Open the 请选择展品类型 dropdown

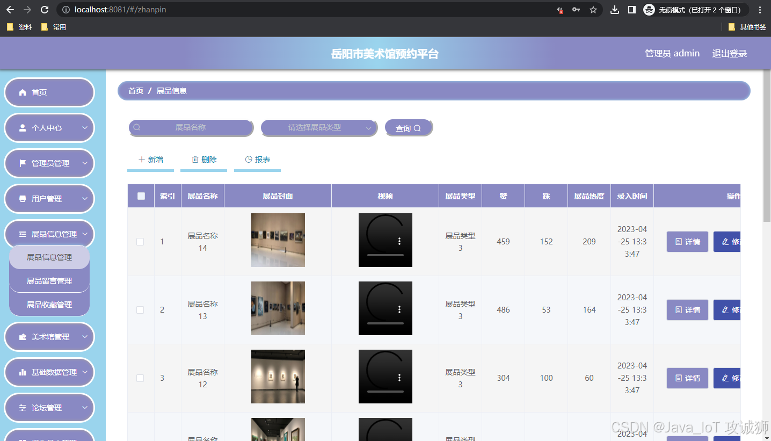click(x=318, y=127)
